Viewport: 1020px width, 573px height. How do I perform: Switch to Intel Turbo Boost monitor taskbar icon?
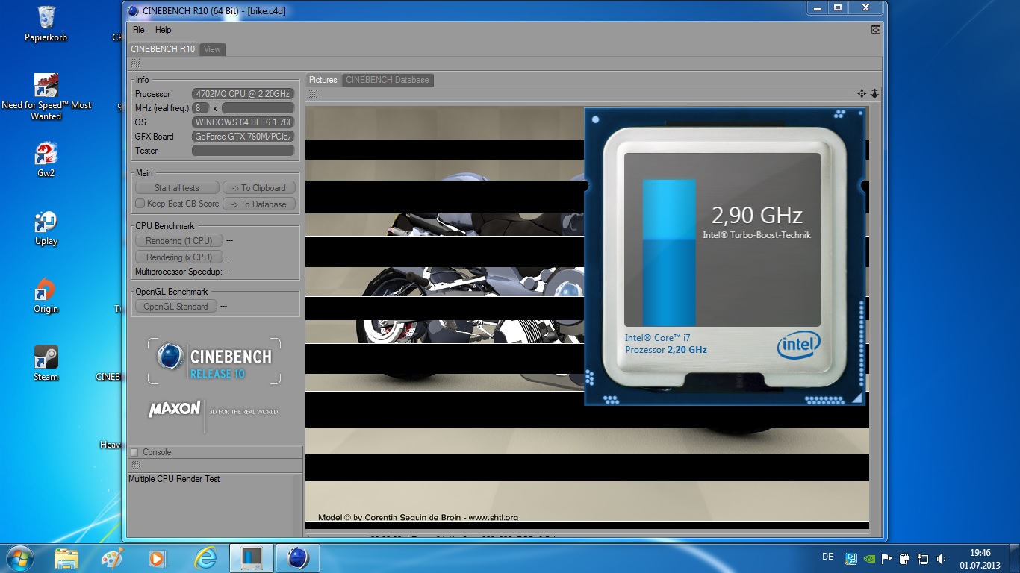pyautogui.click(x=251, y=558)
